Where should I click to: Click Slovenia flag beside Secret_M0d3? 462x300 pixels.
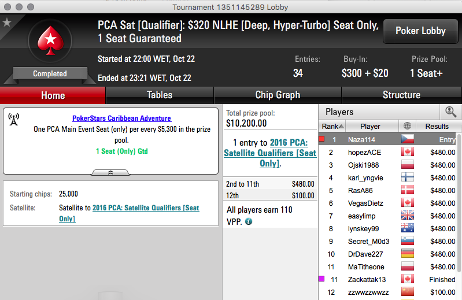click(x=408, y=241)
